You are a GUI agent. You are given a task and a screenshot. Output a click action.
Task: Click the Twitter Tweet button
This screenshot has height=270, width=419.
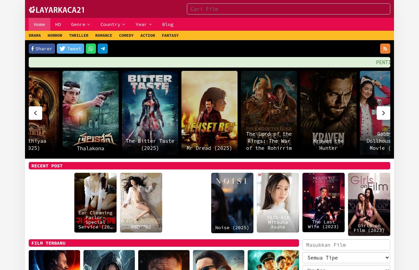pos(70,49)
